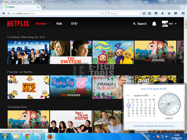Click the network tray icon
Image resolution: width=187 pixels, height=140 pixels.
[x=162, y=136]
